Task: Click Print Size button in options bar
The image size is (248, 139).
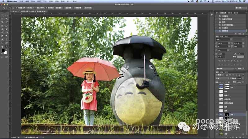Action: [88, 8]
